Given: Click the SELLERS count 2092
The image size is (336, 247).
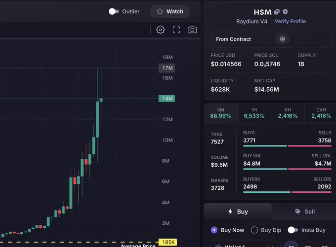Looking at the screenshot, I should (x=324, y=187).
